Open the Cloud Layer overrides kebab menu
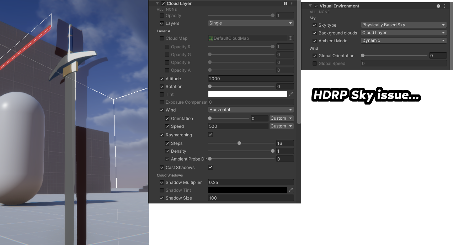Viewport: 453px width, 245px height. (292, 3)
